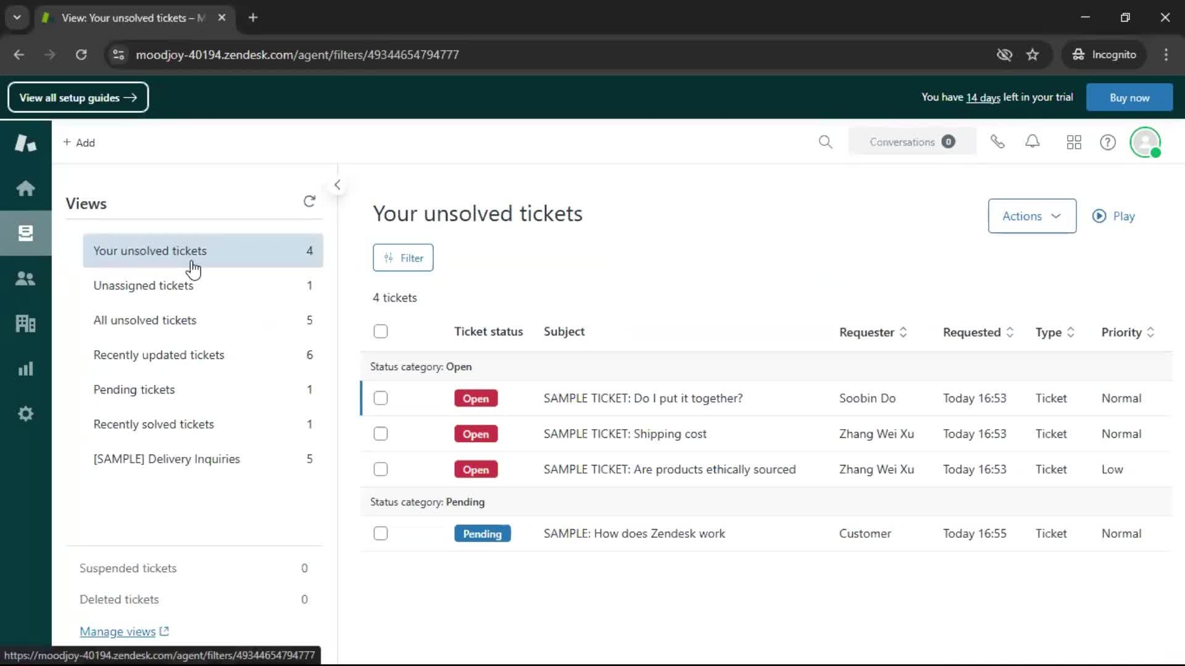Click the Subject column header

coord(564,332)
